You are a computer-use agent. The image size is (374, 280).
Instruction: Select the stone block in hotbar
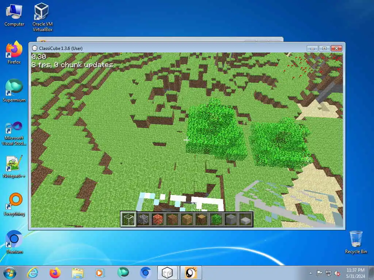click(x=231, y=219)
